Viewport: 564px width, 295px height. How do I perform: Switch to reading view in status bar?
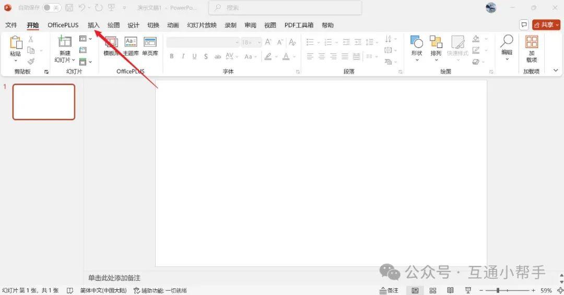tap(450, 290)
